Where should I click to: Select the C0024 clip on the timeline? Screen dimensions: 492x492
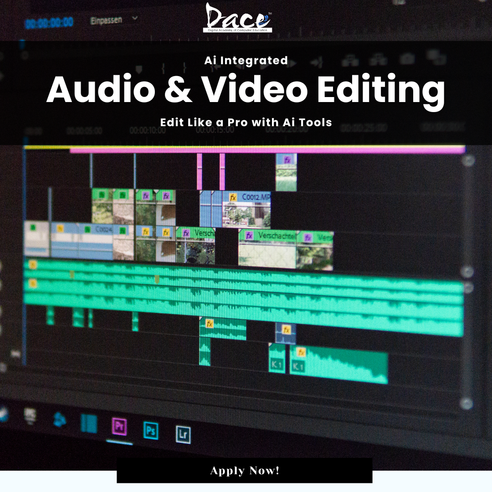(96, 241)
